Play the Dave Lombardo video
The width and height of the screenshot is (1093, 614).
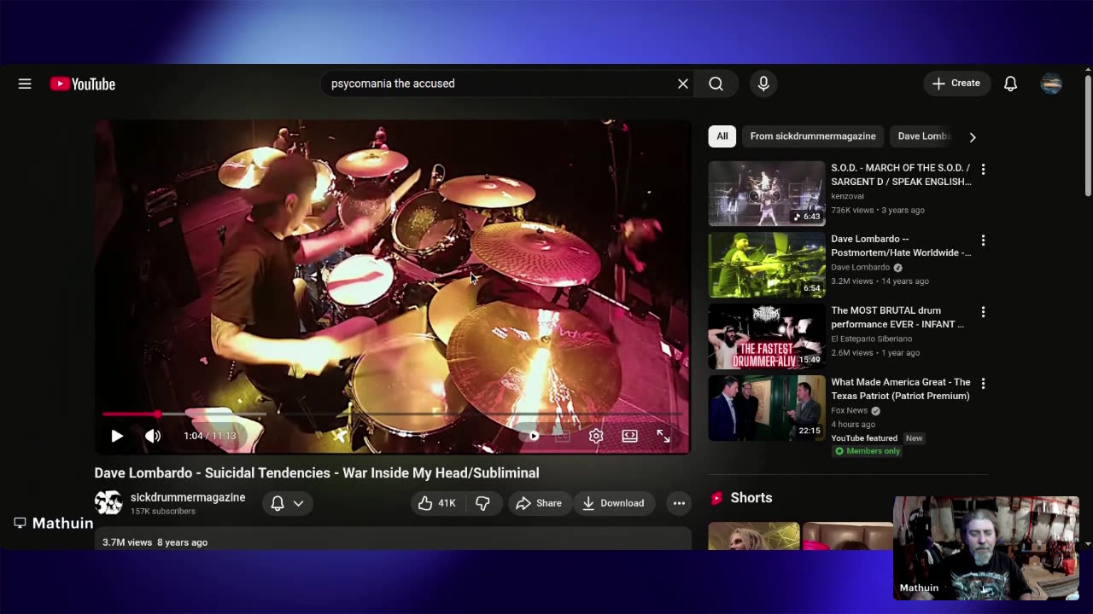[x=117, y=436]
